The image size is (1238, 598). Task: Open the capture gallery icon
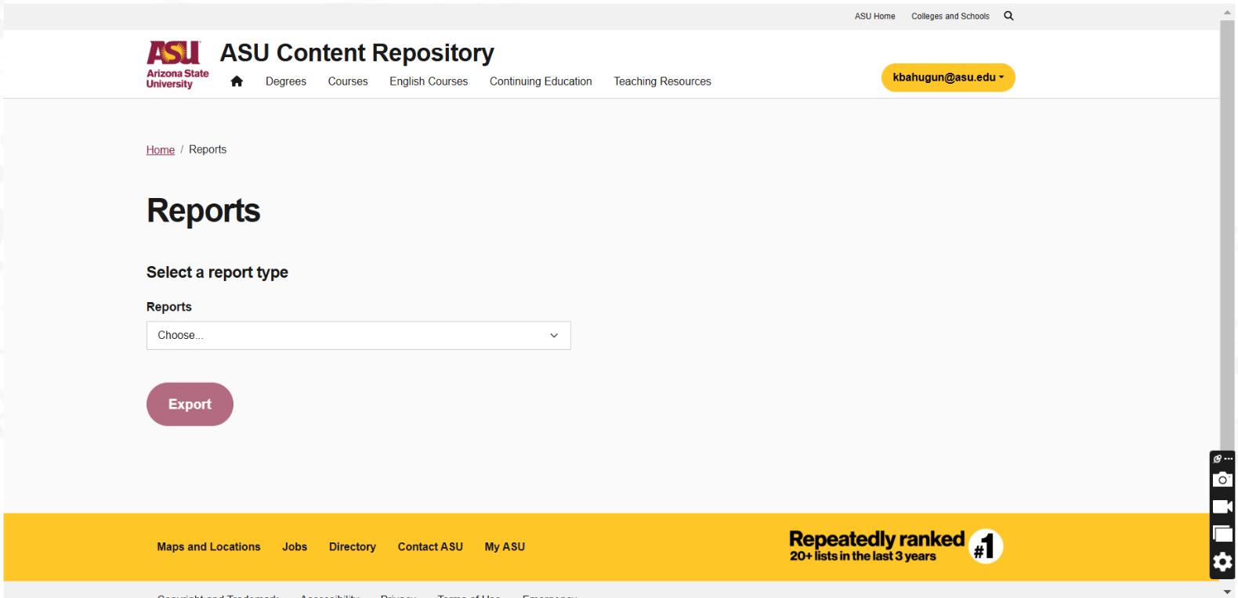(x=1222, y=534)
